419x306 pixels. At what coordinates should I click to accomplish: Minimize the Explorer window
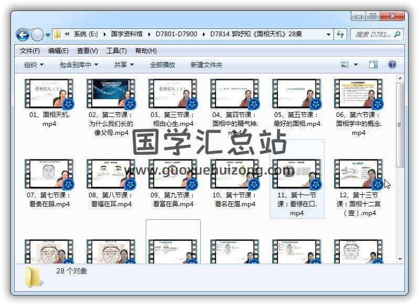tap(359, 16)
